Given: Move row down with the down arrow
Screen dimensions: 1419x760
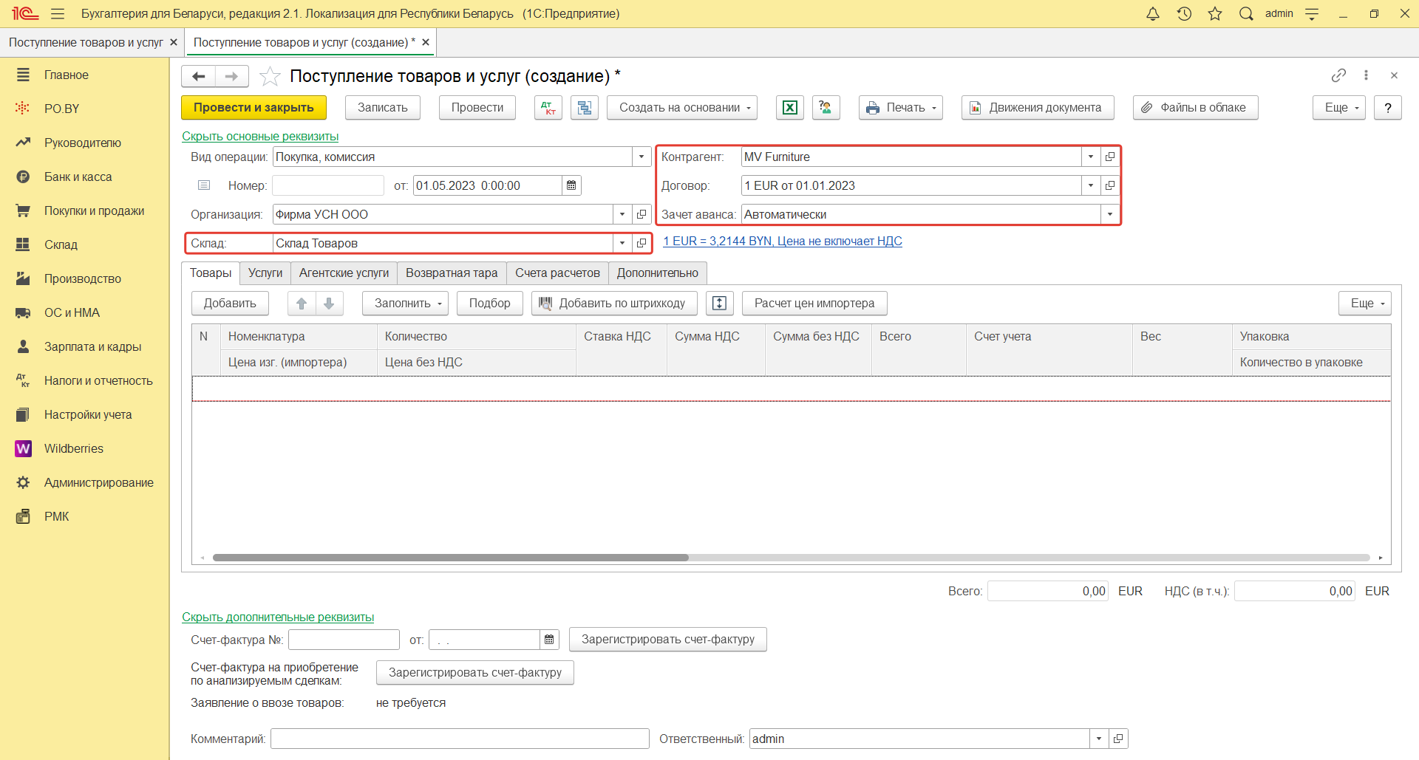Looking at the screenshot, I should (x=330, y=304).
